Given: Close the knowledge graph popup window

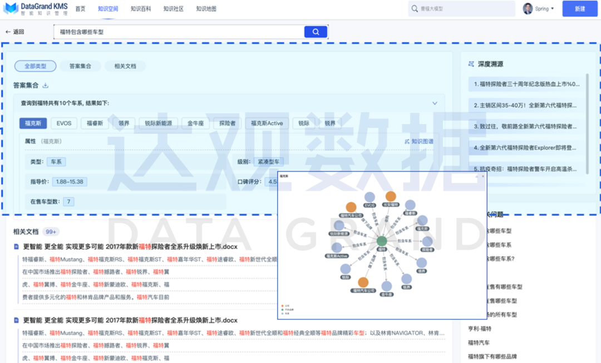Looking at the screenshot, I should (x=482, y=176).
